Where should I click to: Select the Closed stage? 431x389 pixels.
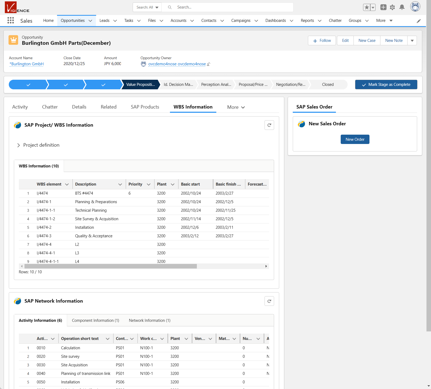click(328, 85)
